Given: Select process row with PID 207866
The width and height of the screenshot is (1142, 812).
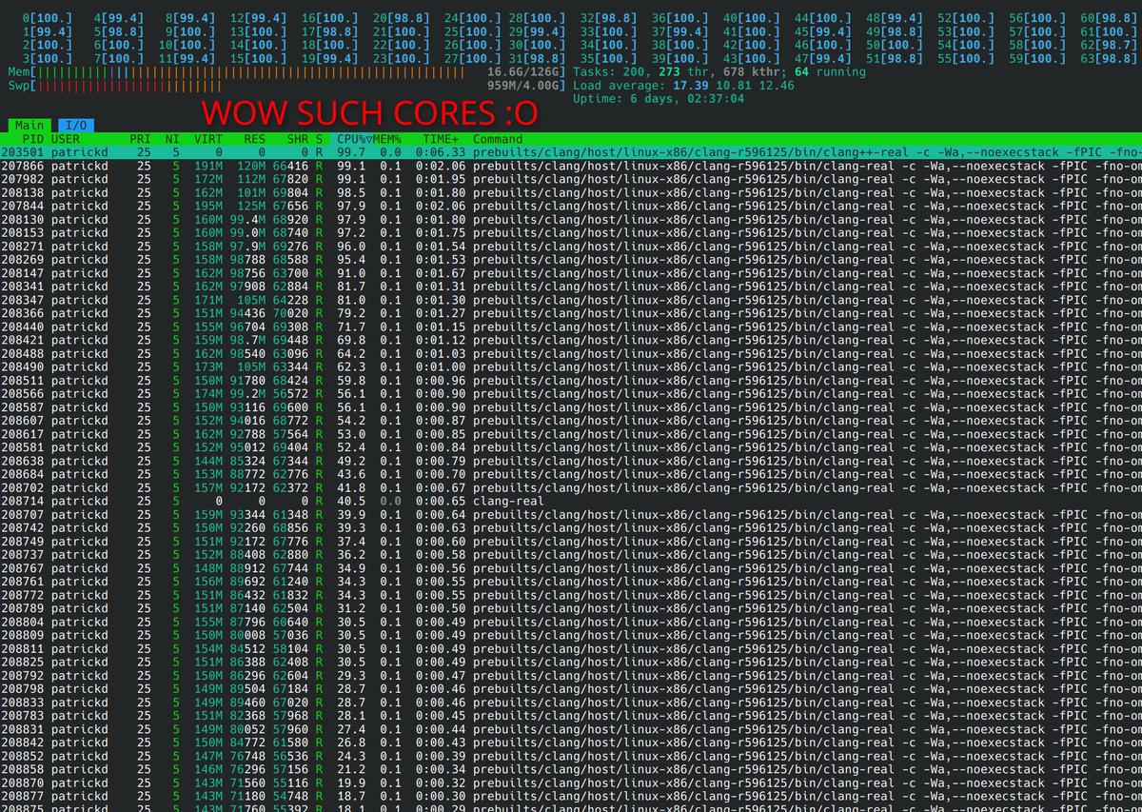Looking at the screenshot, I should (571, 166).
